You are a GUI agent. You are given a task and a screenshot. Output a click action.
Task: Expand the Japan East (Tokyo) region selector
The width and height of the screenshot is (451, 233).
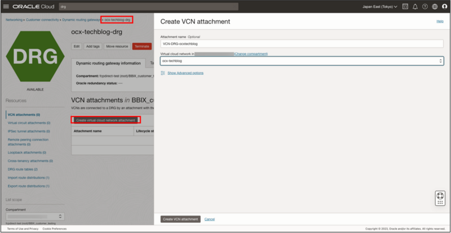coord(379,7)
